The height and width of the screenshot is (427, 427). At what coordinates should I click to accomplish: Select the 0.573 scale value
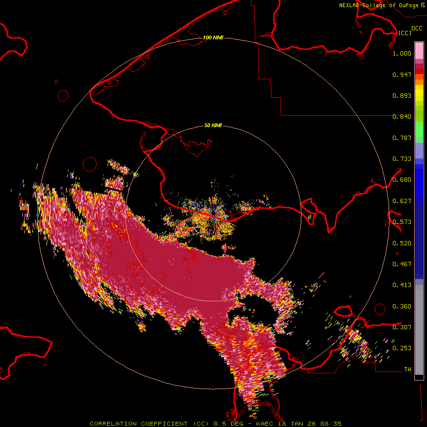tap(402, 222)
